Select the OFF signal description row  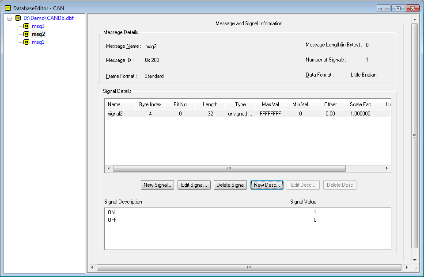tap(247, 220)
